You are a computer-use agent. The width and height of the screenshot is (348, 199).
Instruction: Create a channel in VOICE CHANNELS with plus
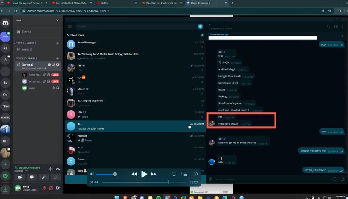[58, 59]
